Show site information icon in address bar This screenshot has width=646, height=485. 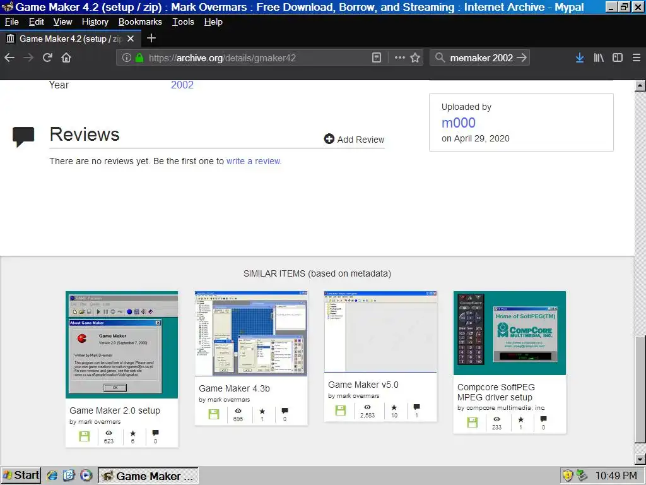(126, 57)
